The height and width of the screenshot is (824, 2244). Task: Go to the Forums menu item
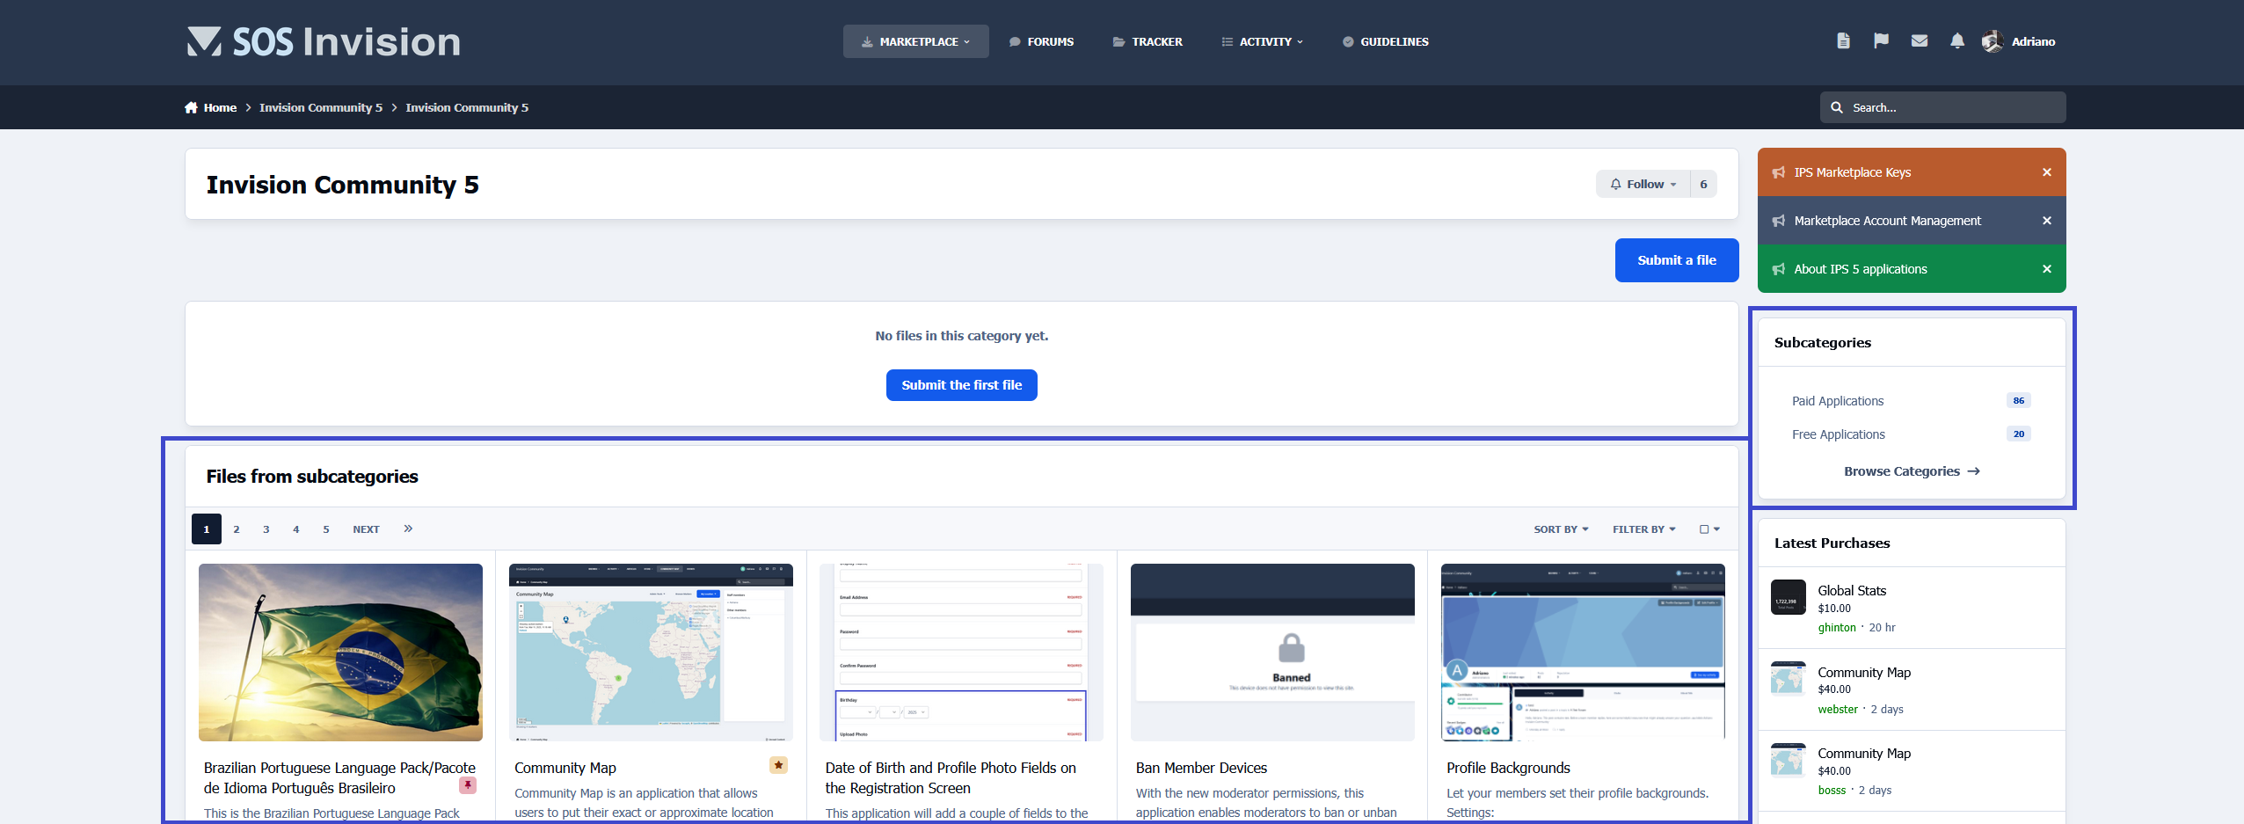[x=1041, y=42]
